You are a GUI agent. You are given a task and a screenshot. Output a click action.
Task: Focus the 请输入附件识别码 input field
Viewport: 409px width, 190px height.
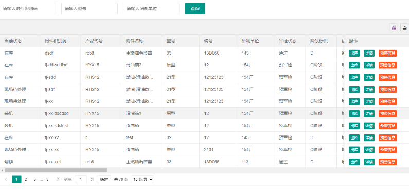(x=27, y=8)
